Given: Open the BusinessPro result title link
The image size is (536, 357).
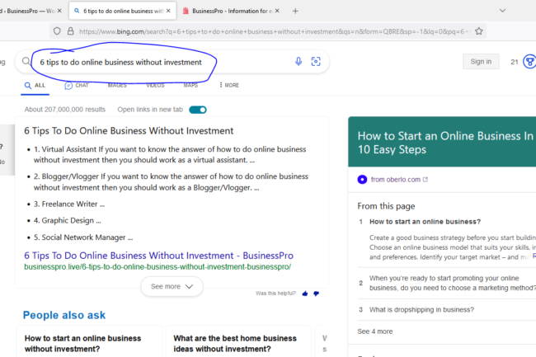Looking at the screenshot, I should [x=158, y=256].
